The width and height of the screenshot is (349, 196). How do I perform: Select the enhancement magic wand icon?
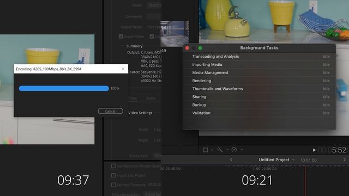[220, 150]
